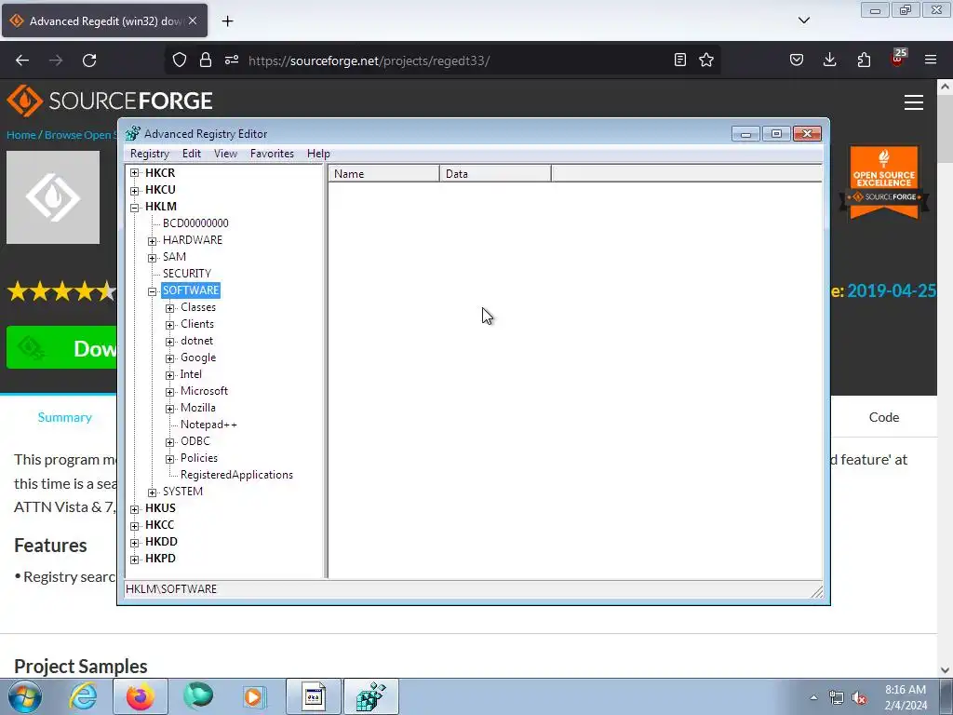953x715 pixels.
Task: Open uBlock extension icon with badge 25
Action: pos(898,59)
